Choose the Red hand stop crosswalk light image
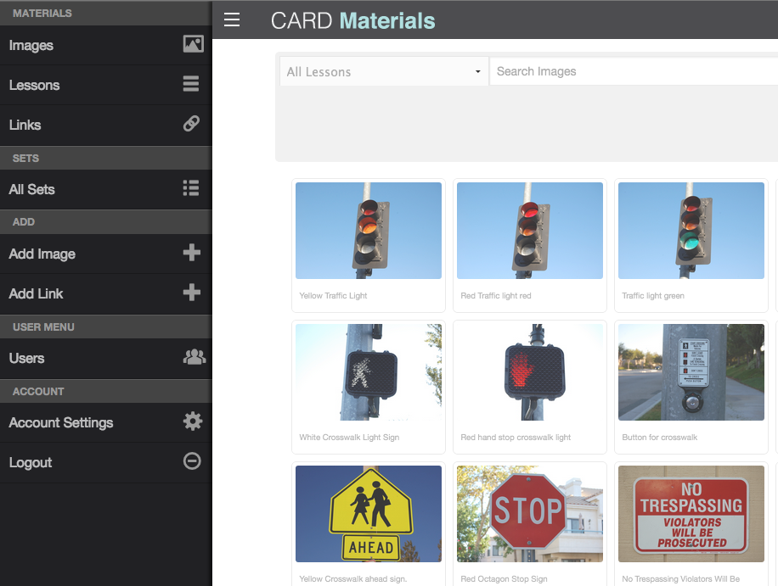The image size is (778, 586). [530, 371]
